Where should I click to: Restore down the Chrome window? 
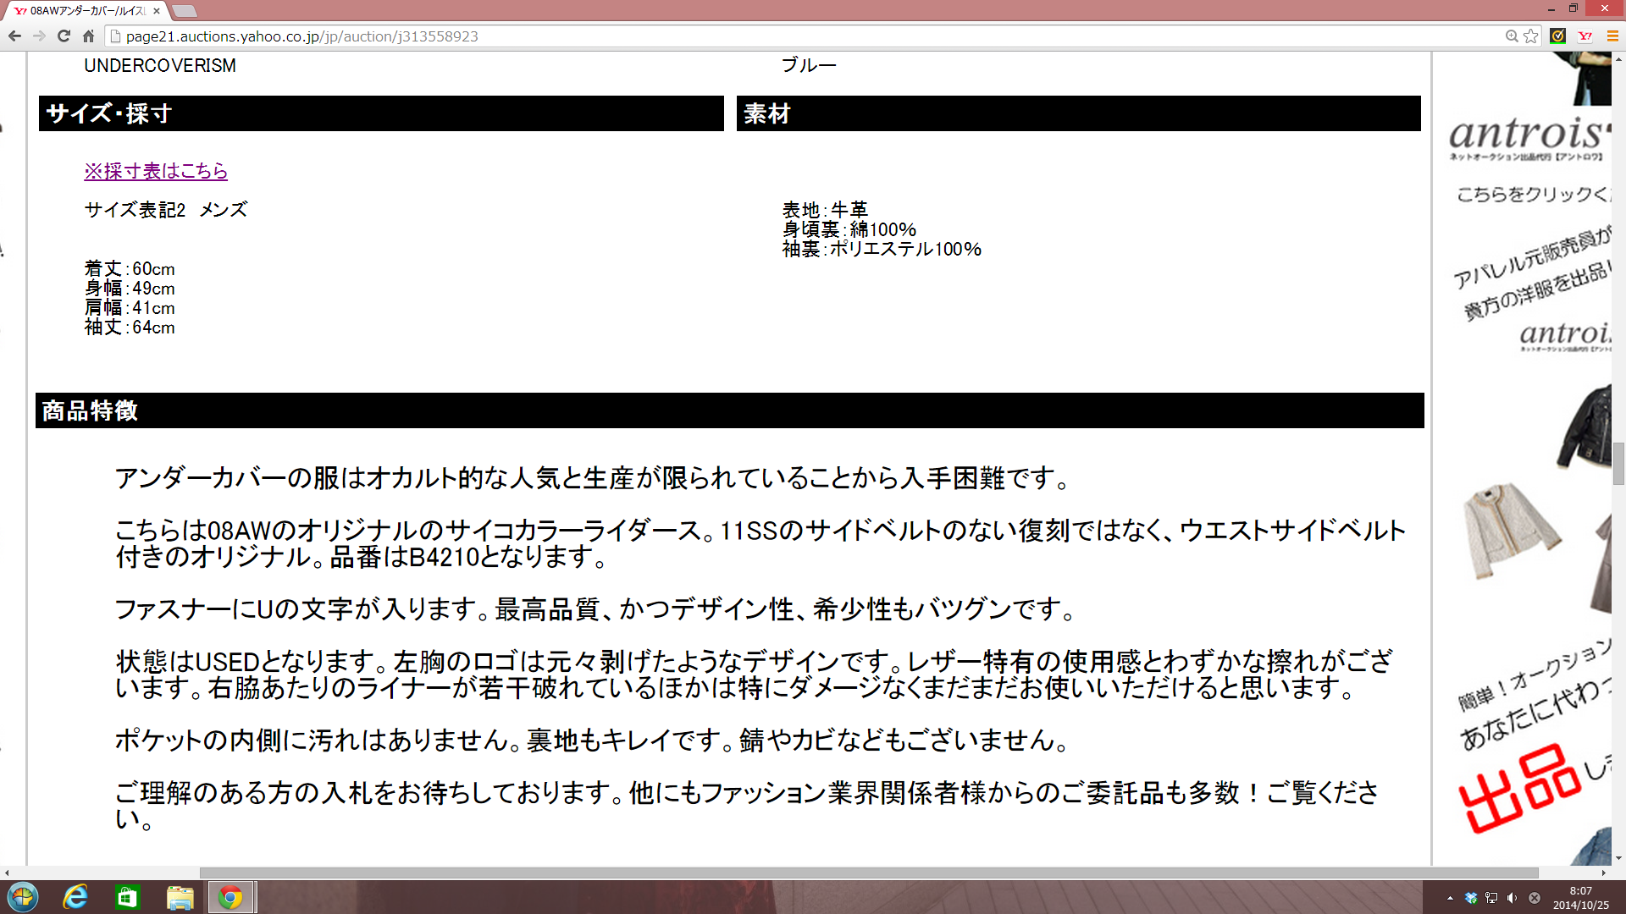coord(1573,8)
